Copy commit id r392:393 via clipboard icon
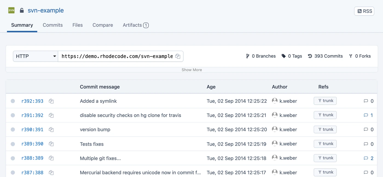 pos(51,101)
